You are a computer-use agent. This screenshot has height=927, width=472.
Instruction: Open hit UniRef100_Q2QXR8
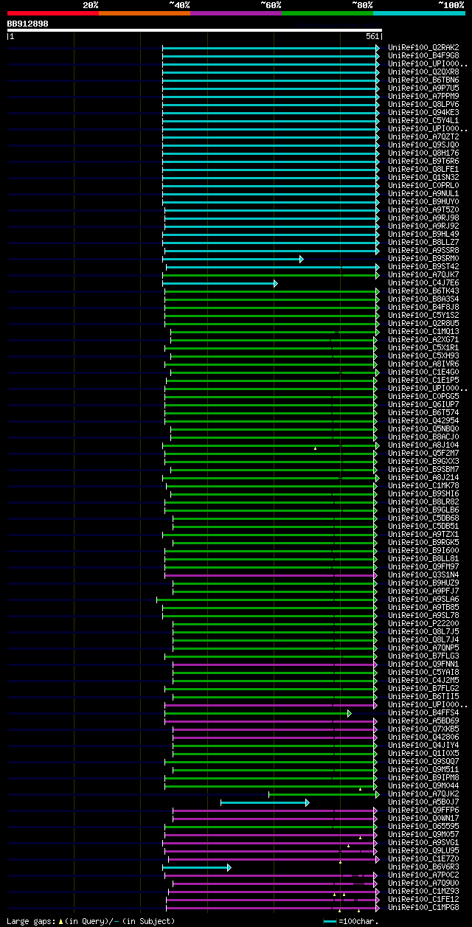[x=423, y=72]
